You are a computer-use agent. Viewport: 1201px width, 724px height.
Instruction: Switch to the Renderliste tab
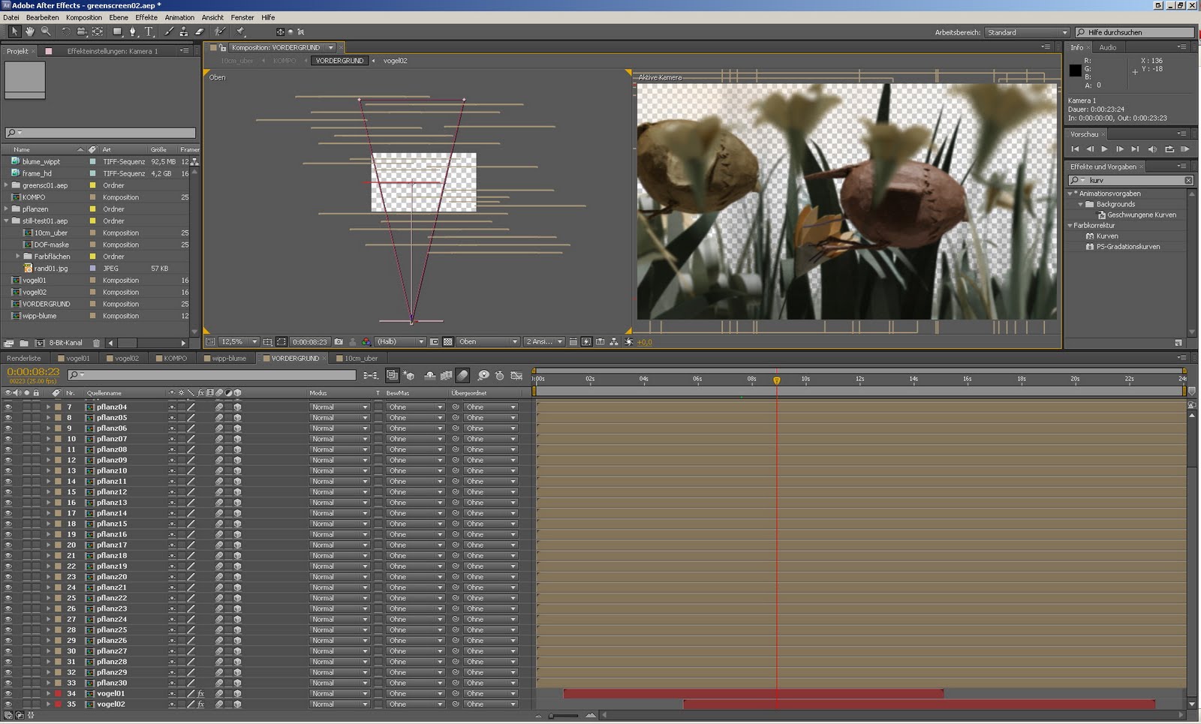click(24, 359)
